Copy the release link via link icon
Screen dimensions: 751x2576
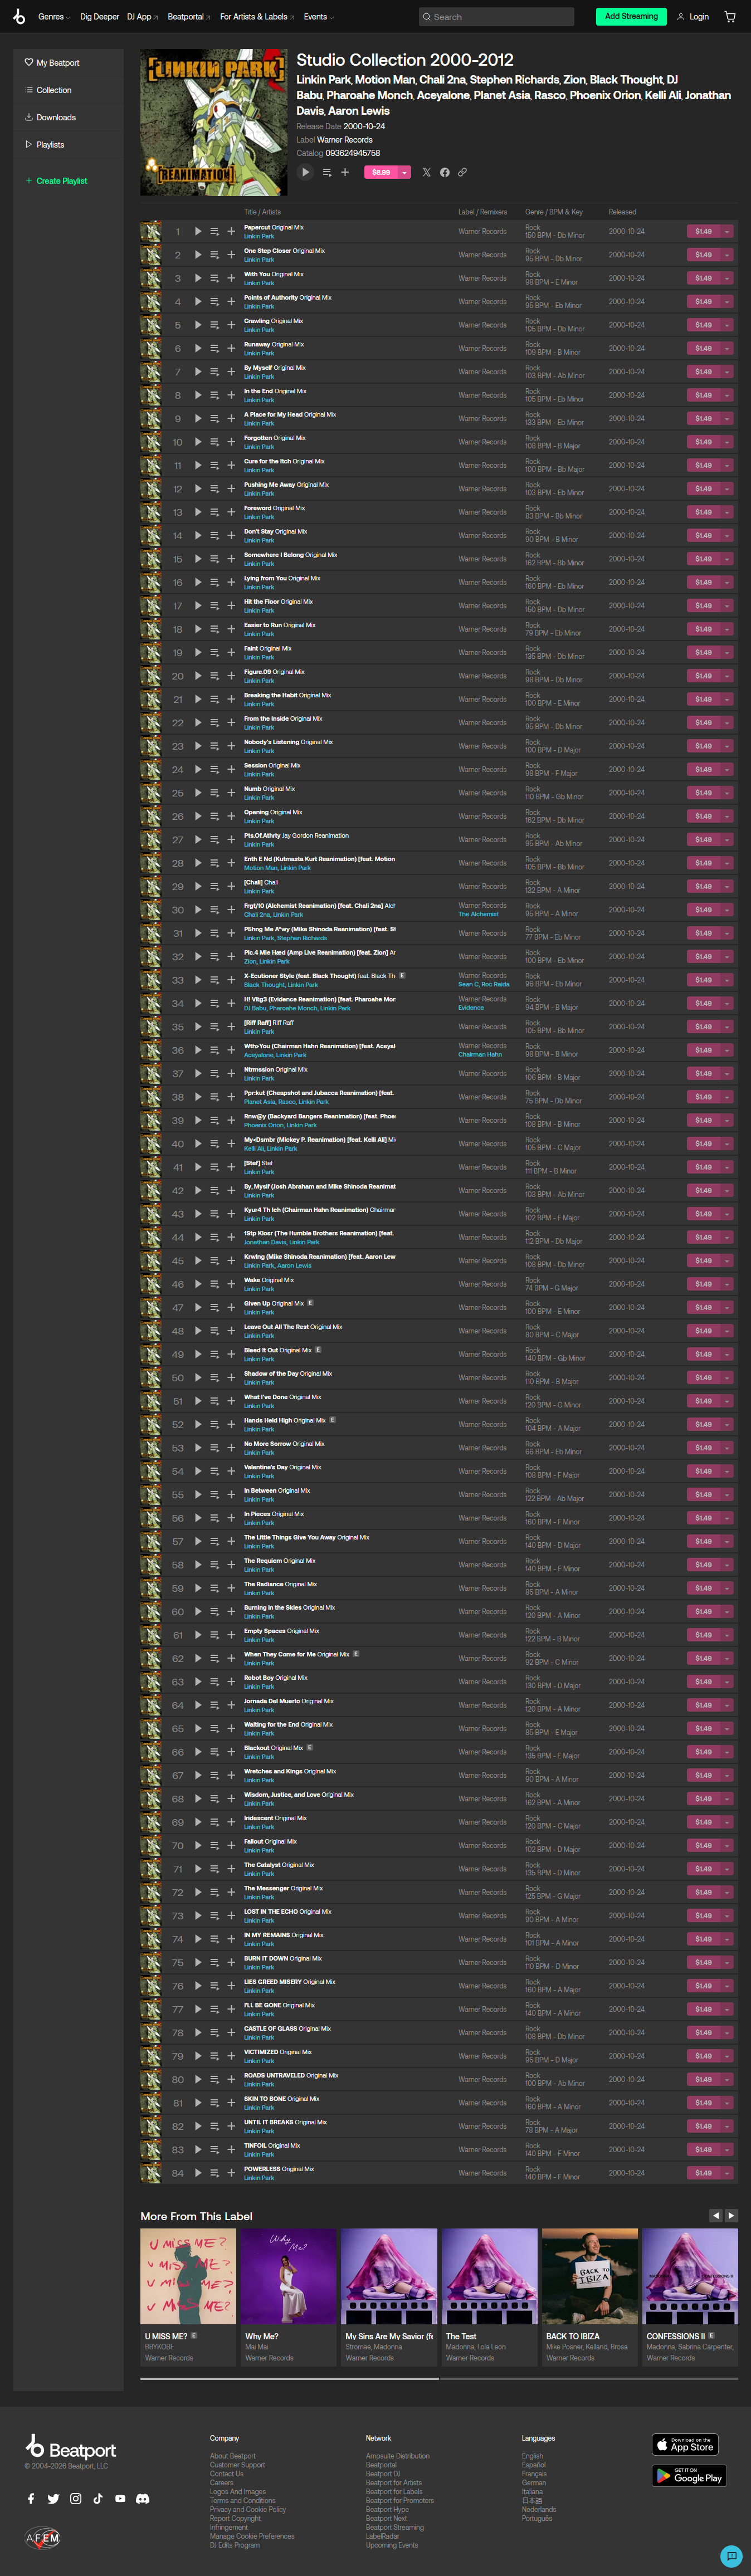tap(462, 172)
